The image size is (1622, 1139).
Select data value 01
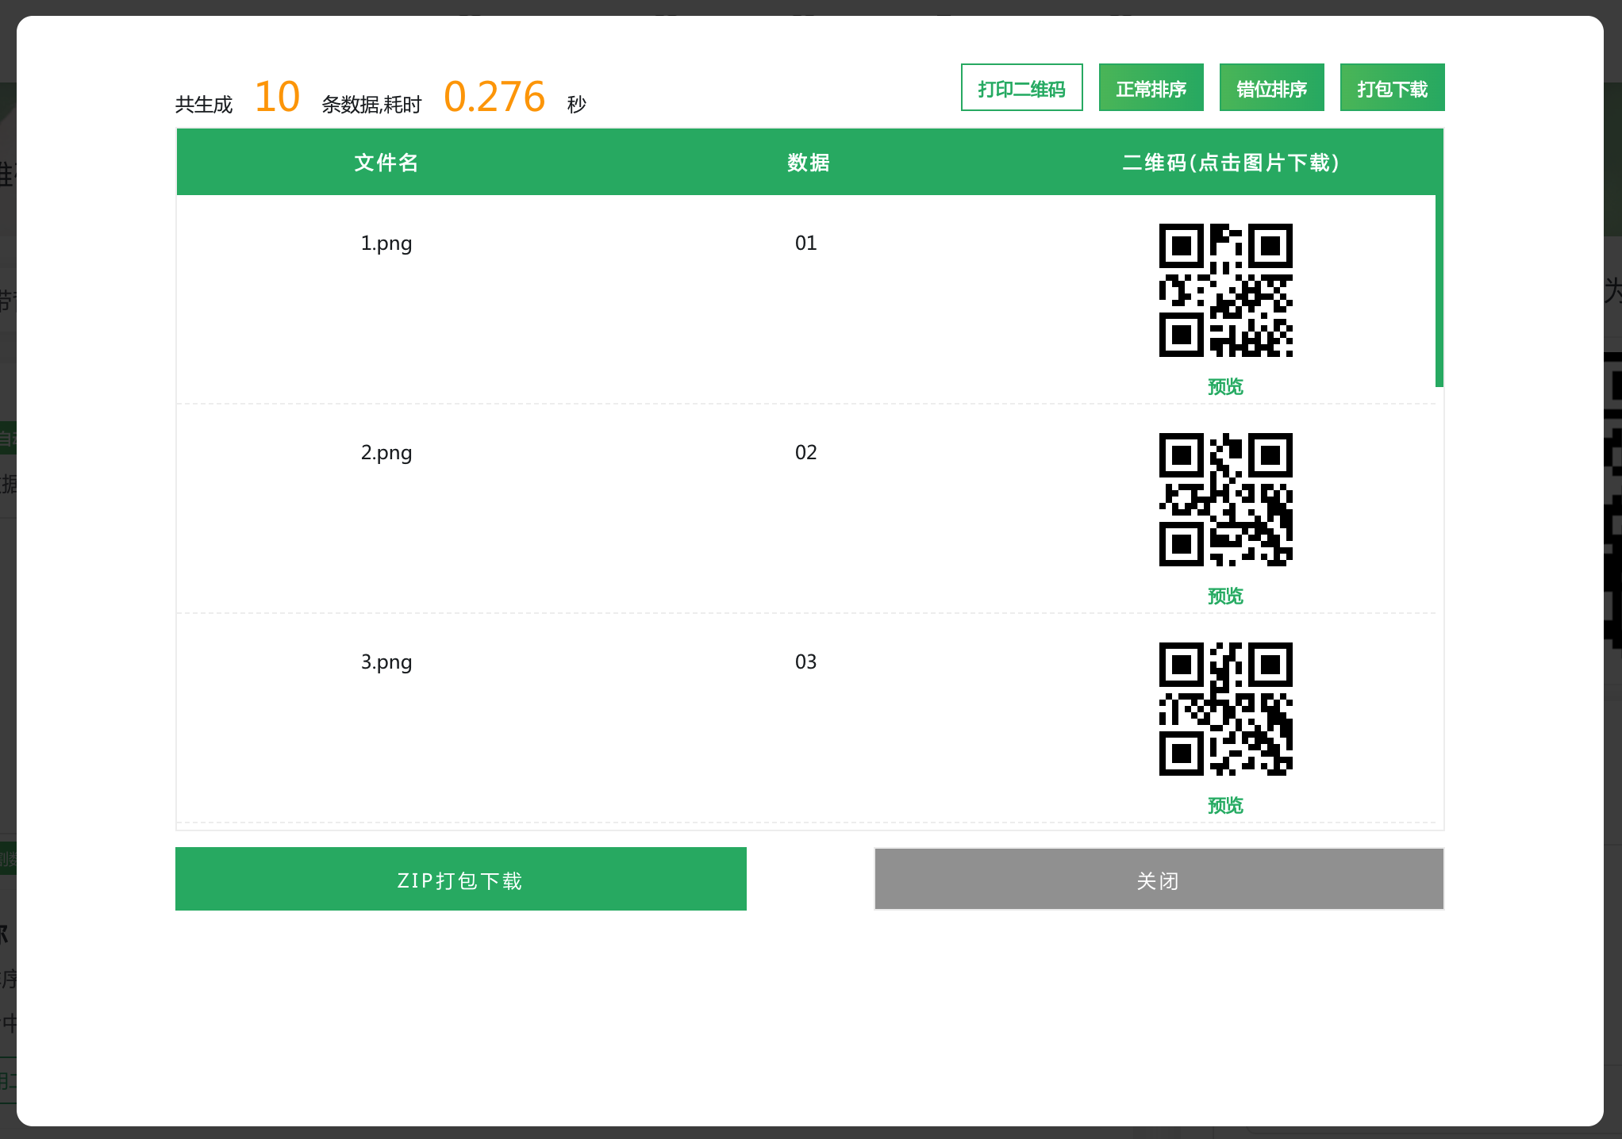coord(806,243)
